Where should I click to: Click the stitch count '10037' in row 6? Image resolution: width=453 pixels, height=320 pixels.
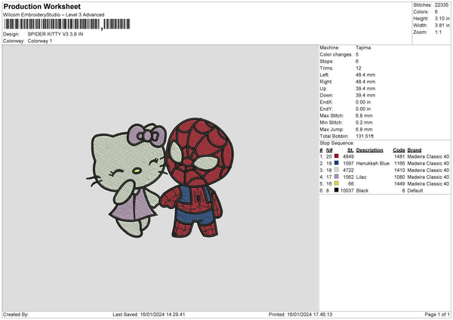coord(347,191)
